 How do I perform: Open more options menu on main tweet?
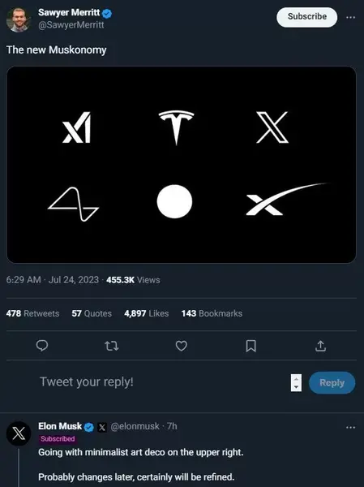351,17
